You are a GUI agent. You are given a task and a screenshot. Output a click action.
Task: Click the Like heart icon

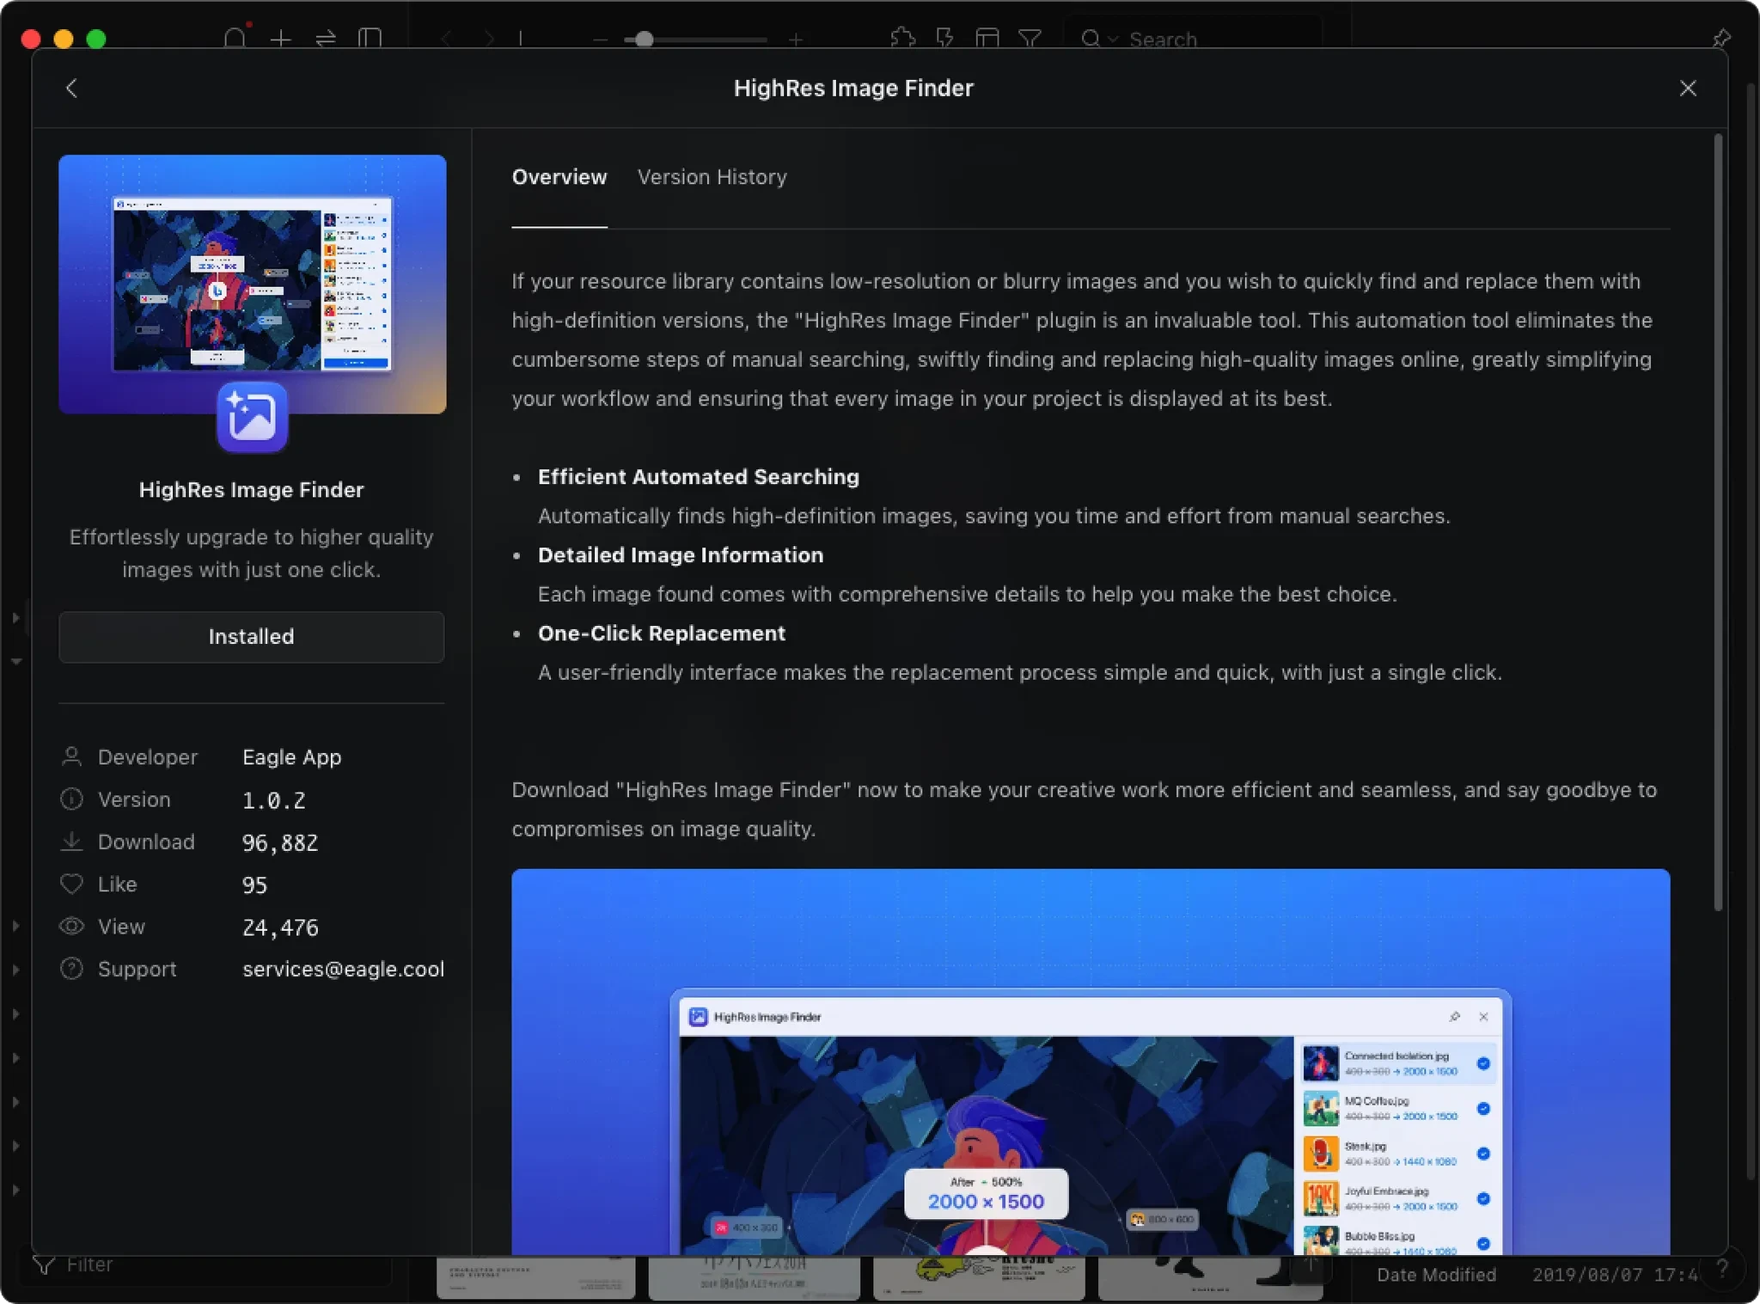point(72,884)
